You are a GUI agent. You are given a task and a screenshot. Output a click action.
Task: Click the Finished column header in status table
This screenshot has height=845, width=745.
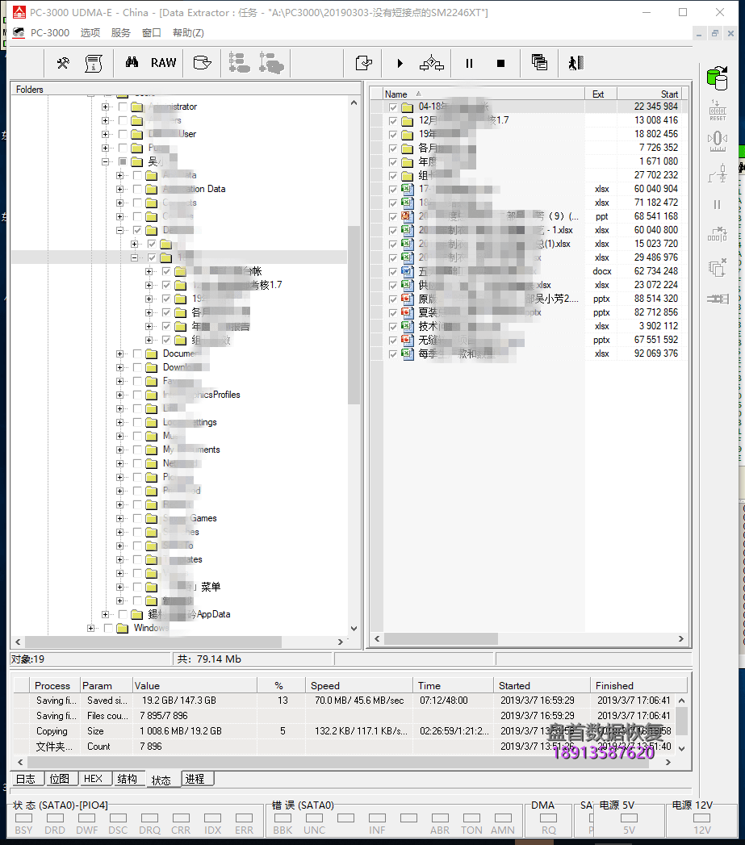point(638,685)
